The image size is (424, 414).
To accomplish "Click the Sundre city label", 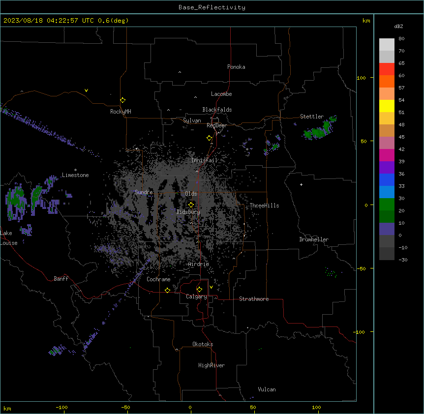I will point(144,192).
